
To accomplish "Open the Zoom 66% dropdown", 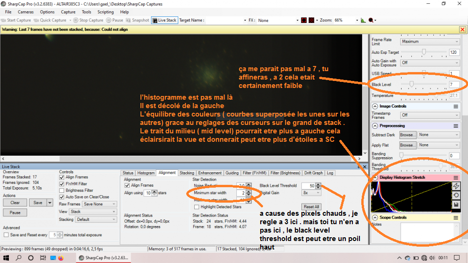I will [x=346, y=20].
